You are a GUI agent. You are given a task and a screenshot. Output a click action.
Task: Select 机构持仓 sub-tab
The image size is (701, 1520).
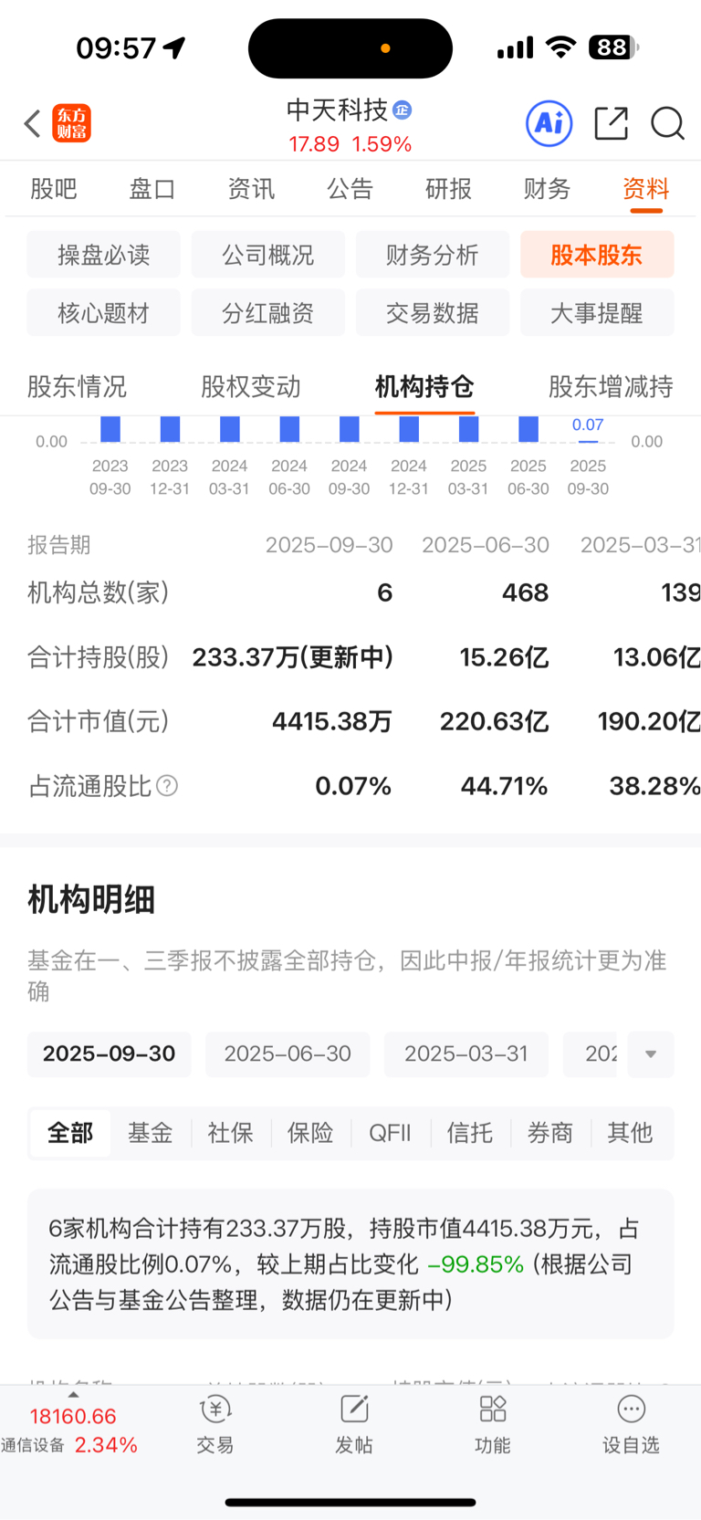(x=424, y=387)
